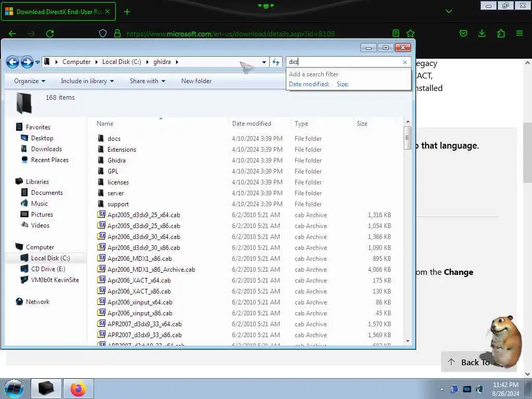Select the licenses folder icon
The width and height of the screenshot is (532, 399).
coord(101,182)
